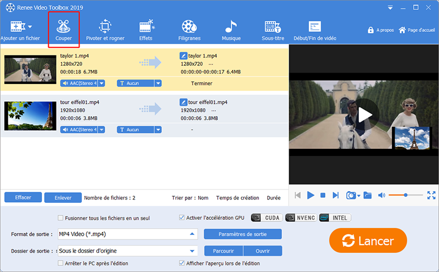
Task: Click the Renee Video Toolbox film reel logo
Action: (10, 8)
